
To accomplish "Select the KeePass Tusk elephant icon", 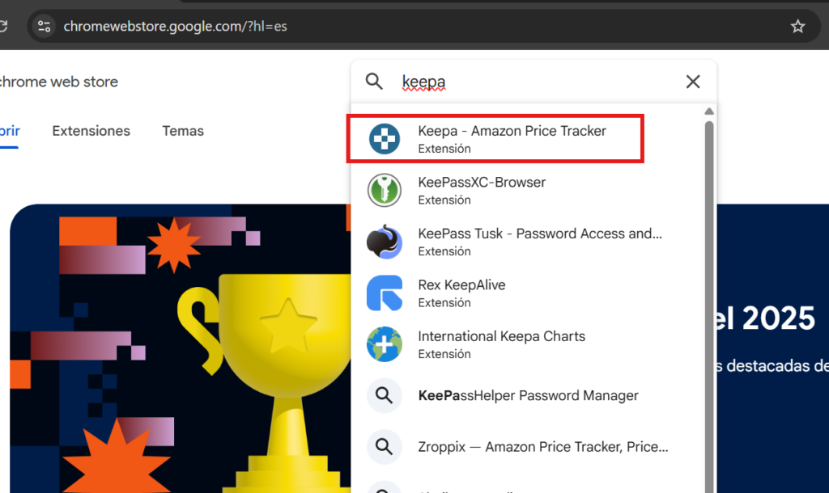I will tap(385, 242).
